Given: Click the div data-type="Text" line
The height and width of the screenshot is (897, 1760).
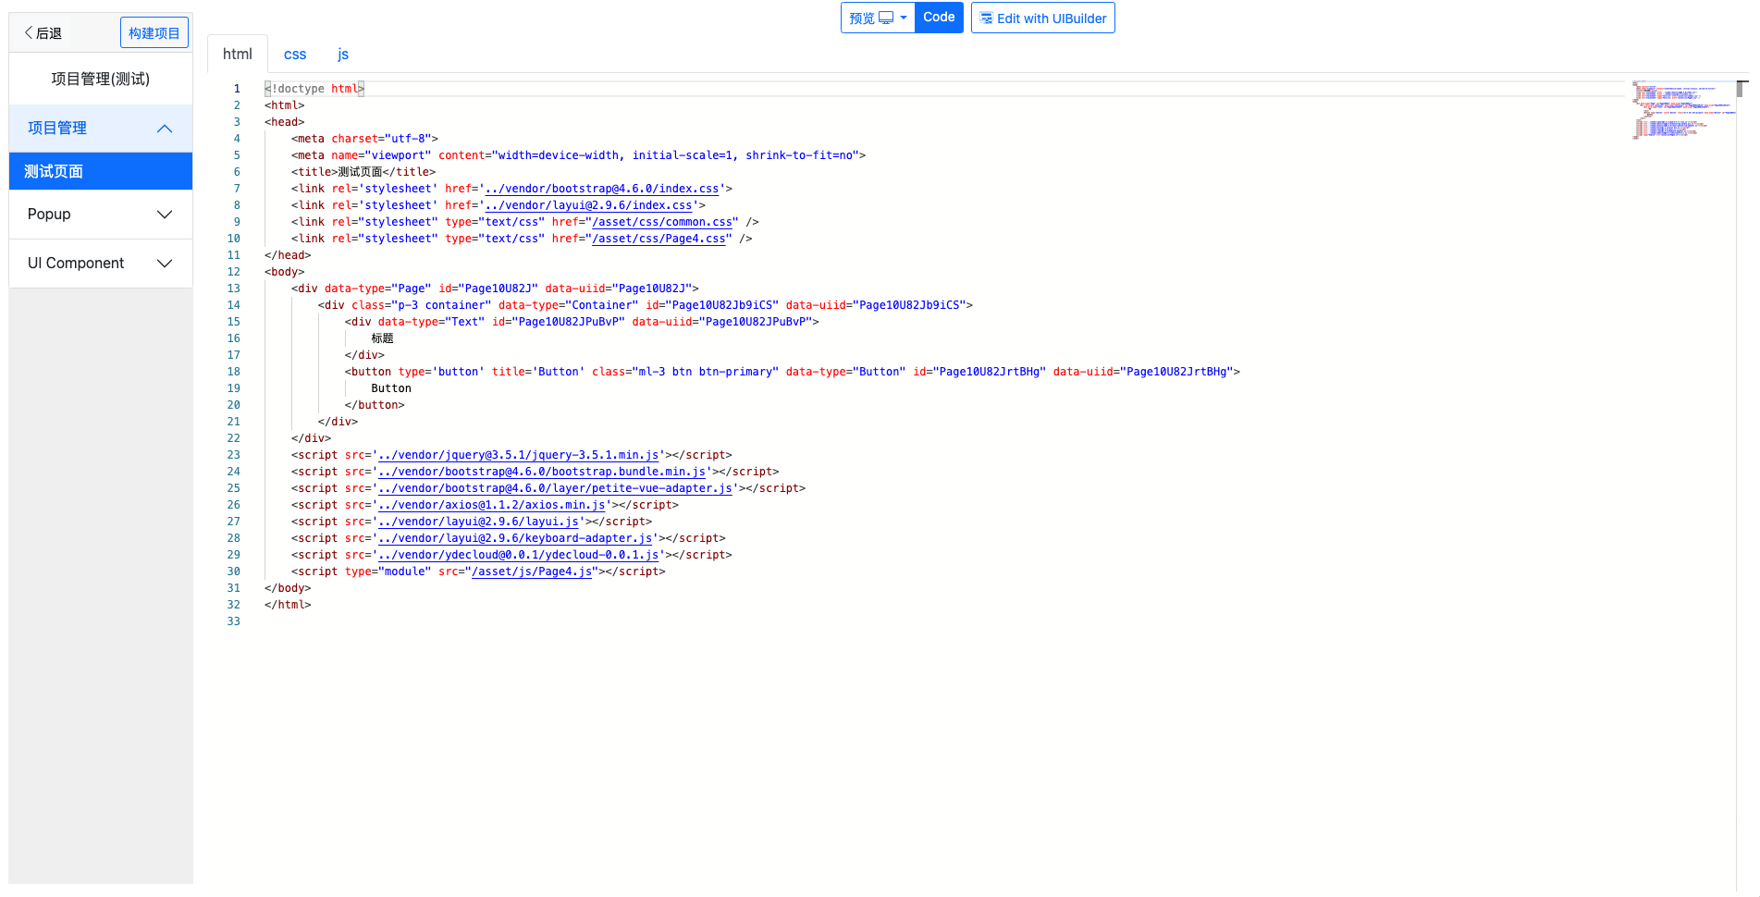Looking at the screenshot, I should click(582, 322).
